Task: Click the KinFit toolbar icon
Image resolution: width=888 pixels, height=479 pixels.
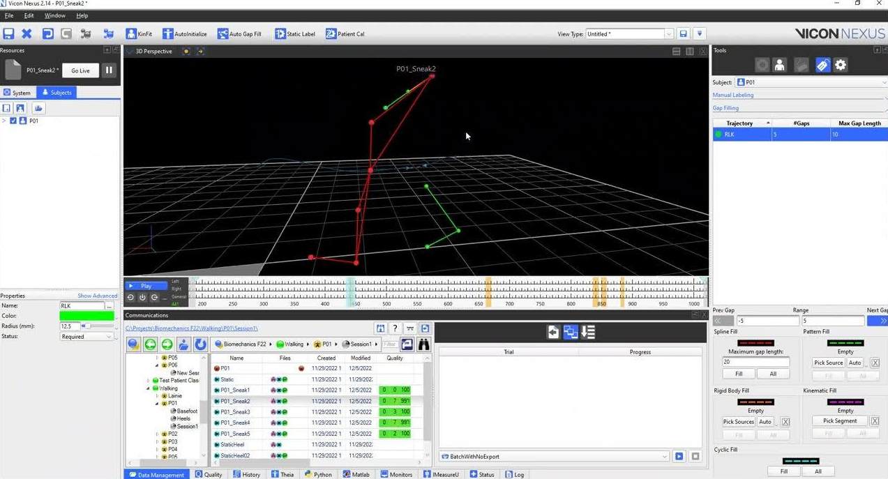Action: point(131,33)
